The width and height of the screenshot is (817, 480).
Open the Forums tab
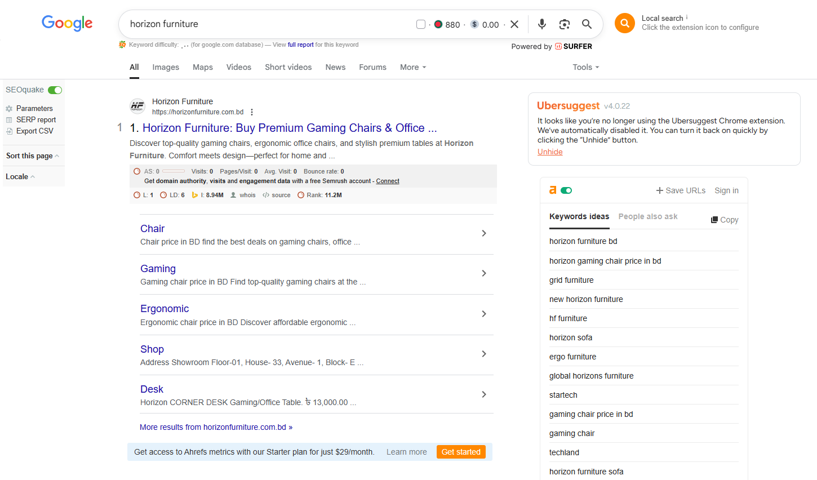click(x=373, y=67)
